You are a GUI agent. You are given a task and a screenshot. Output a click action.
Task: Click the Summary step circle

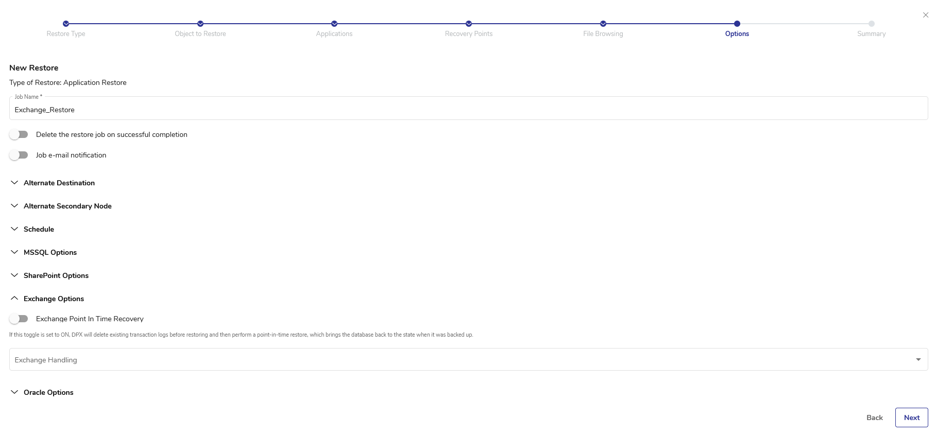[x=872, y=24]
